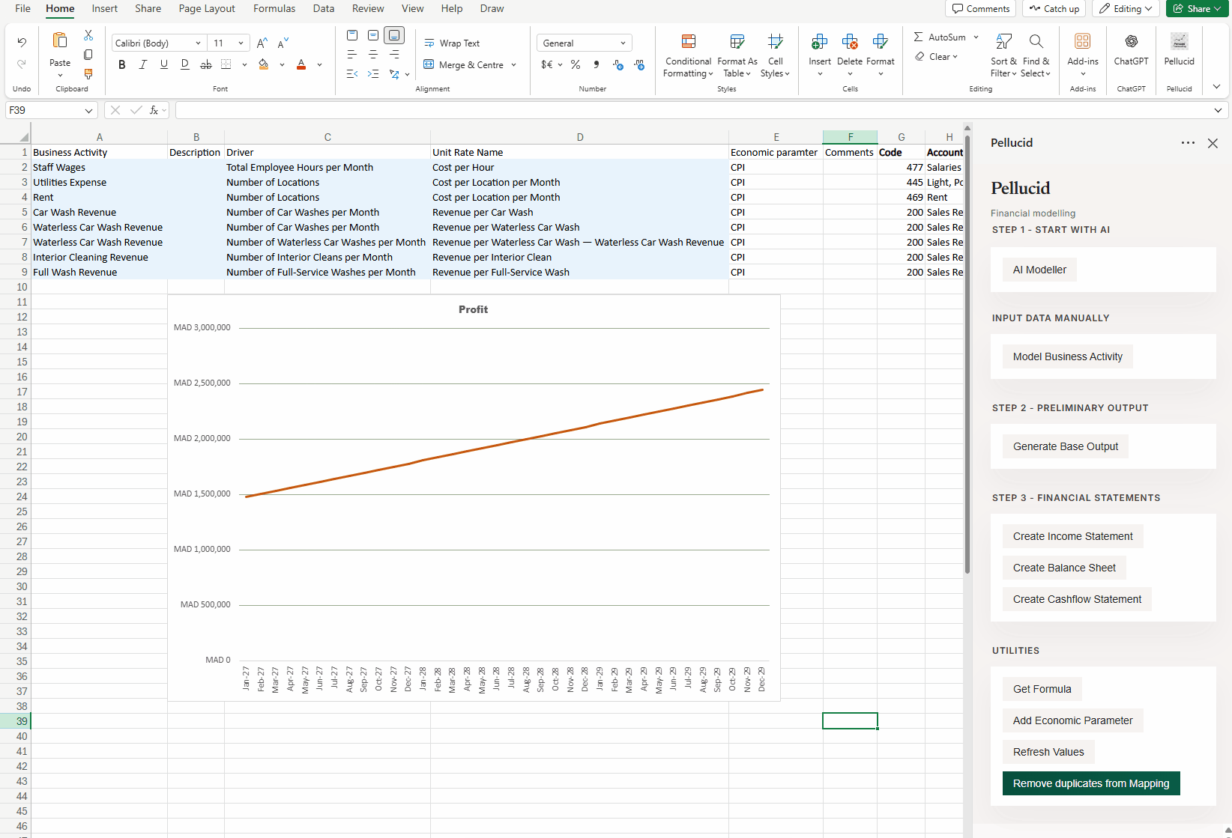The image size is (1232, 838).
Task: Open the Clear dropdown
Action: point(937,57)
